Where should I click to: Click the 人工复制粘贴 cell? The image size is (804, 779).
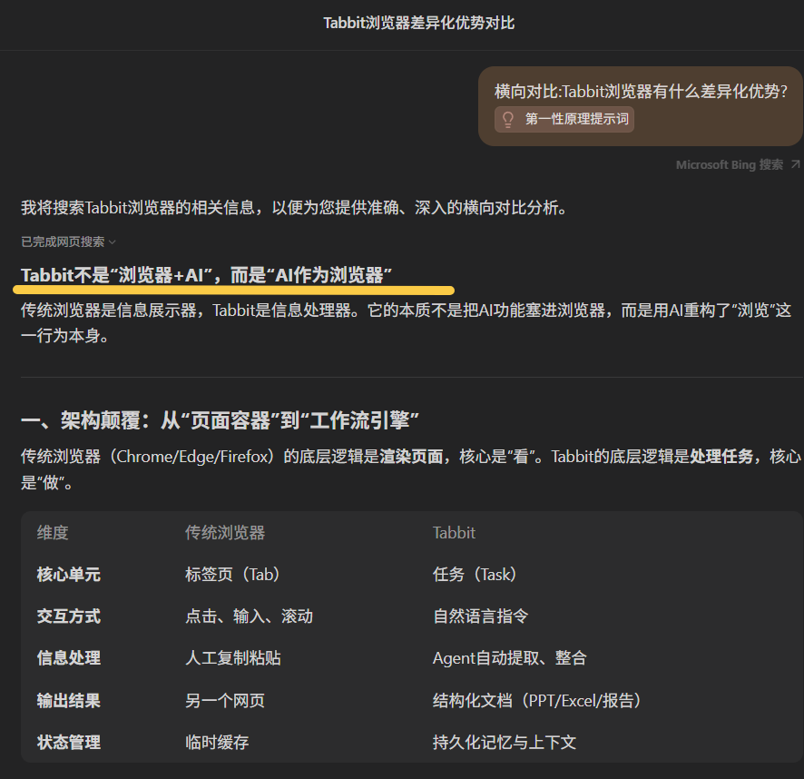point(233,658)
